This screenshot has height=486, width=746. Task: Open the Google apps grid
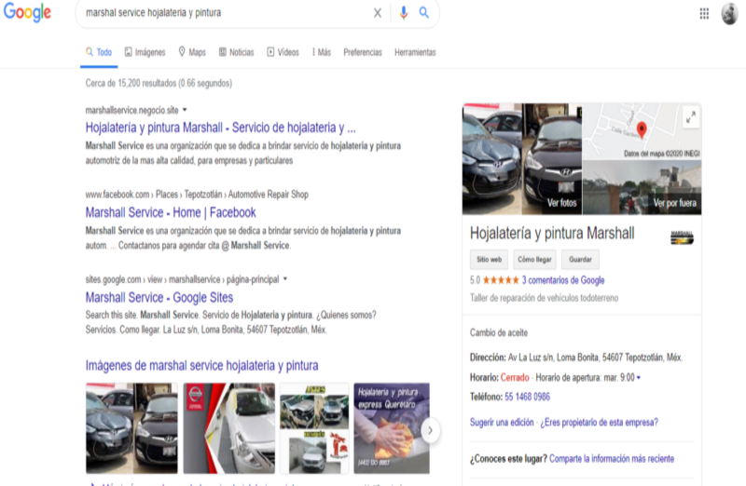(704, 14)
